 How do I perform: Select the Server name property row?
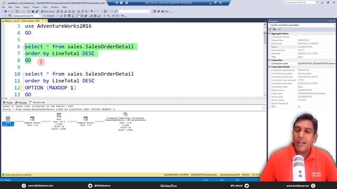[x=302, y=97]
